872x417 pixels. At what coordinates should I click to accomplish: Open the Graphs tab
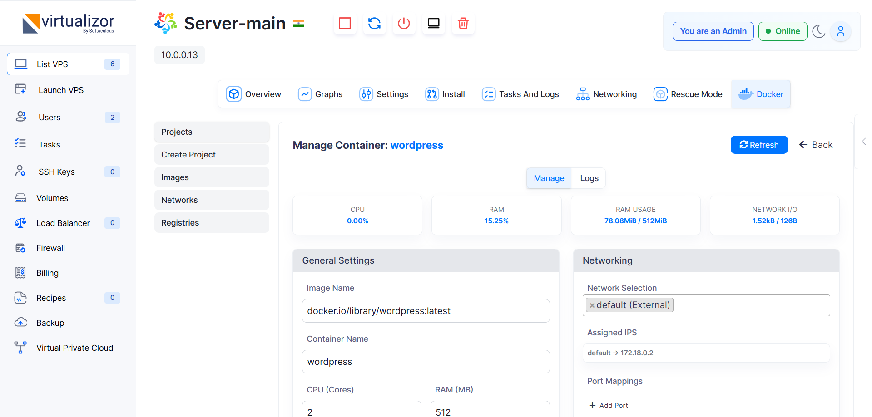(x=320, y=94)
